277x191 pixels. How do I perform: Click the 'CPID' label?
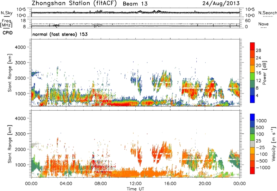(x=8, y=33)
